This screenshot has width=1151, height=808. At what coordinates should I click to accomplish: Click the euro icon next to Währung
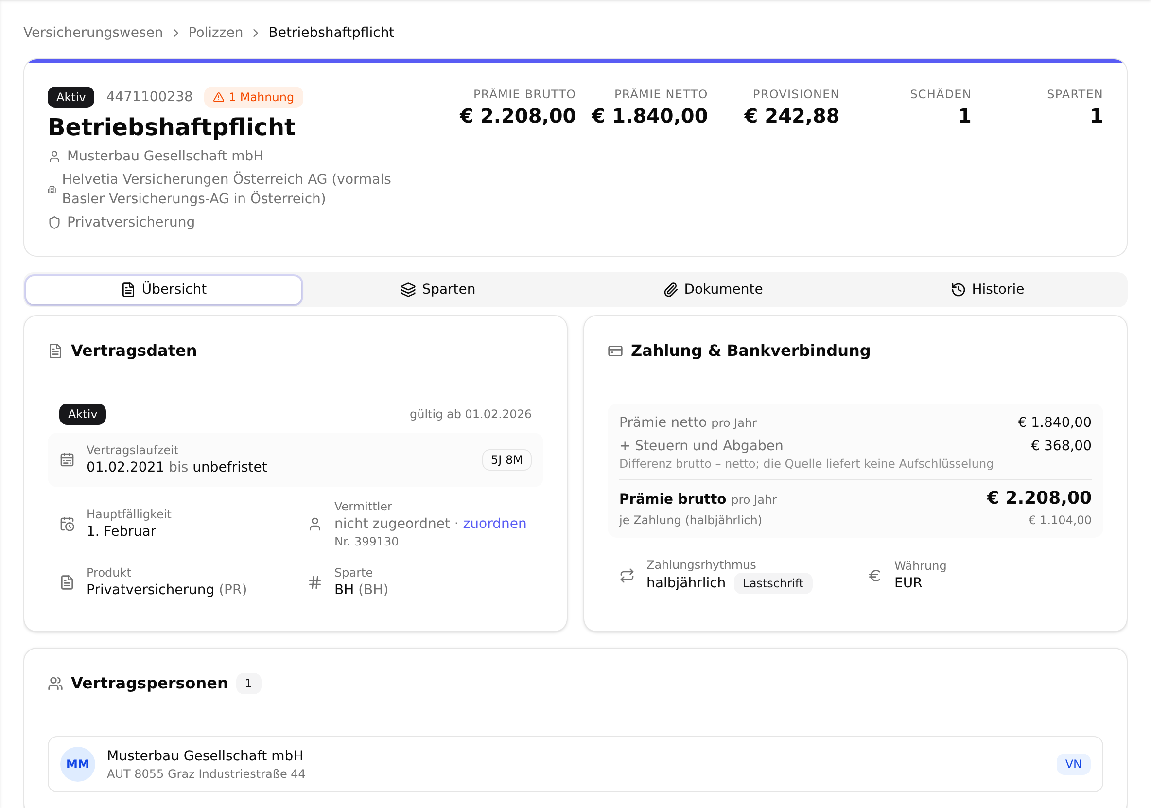(875, 575)
